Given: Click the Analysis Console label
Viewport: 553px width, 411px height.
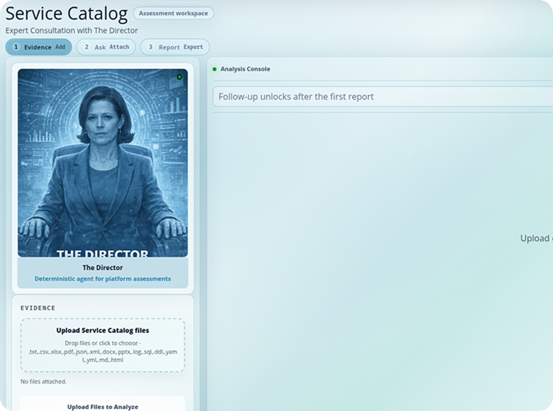Looking at the screenshot, I should pyautogui.click(x=245, y=69).
